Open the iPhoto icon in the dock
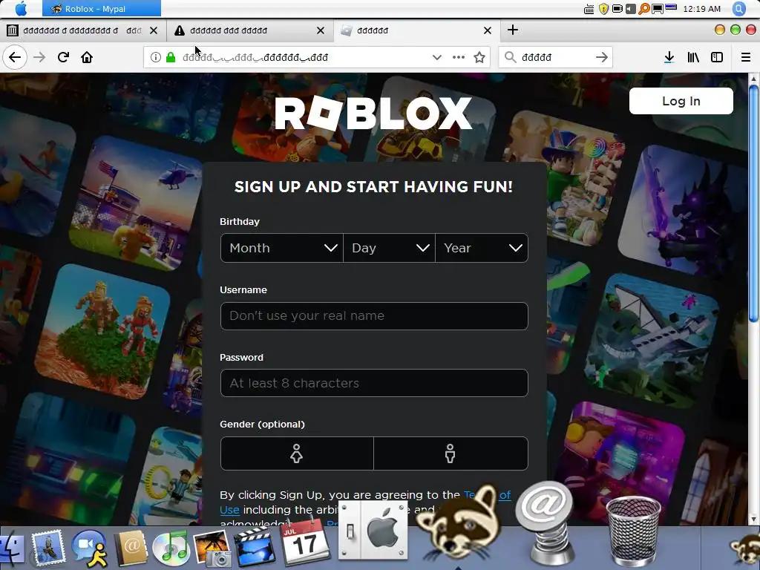The width and height of the screenshot is (760, 570). [x=212, y=548]
